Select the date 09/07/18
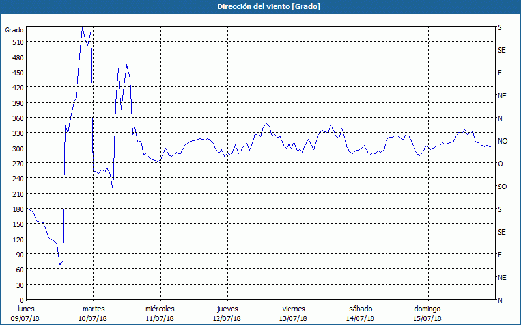This screenshot has width=521, height=325. [25, 319]
